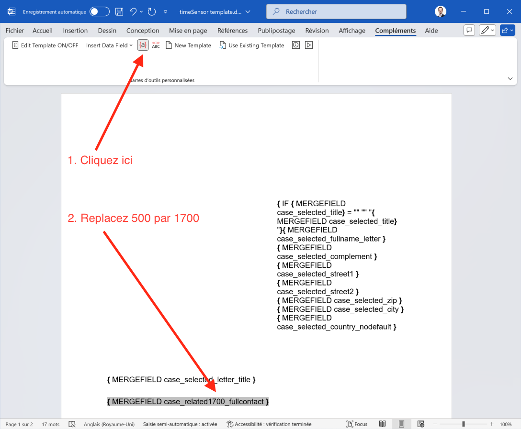The width and height of the screenshot is (521, 429).
Task: Click the Save floppy disk icon
Action: (x=119, y=11)
